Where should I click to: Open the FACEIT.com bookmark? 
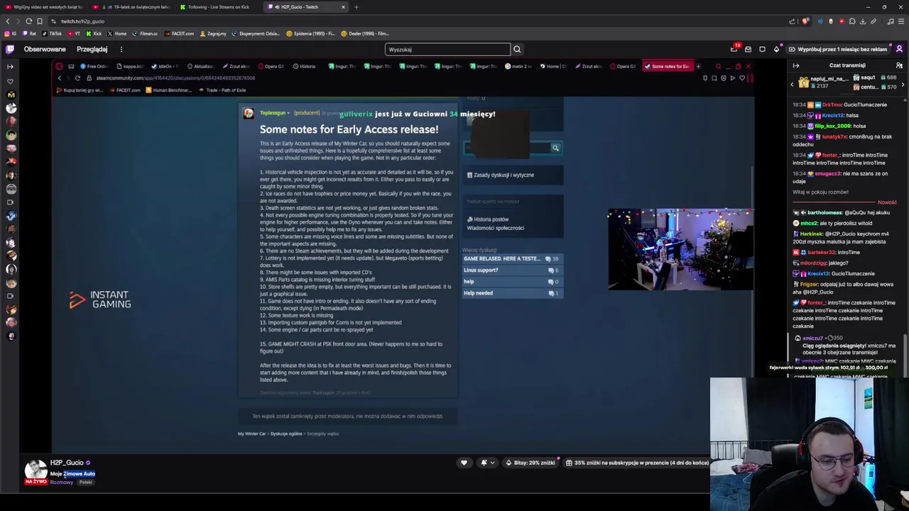[x=179, y=33]
